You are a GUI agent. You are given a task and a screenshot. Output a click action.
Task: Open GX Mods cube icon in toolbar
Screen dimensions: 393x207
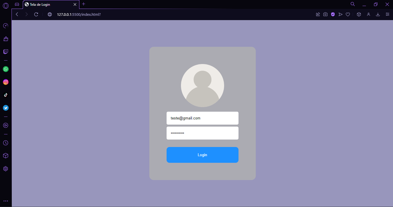[359, 14]
